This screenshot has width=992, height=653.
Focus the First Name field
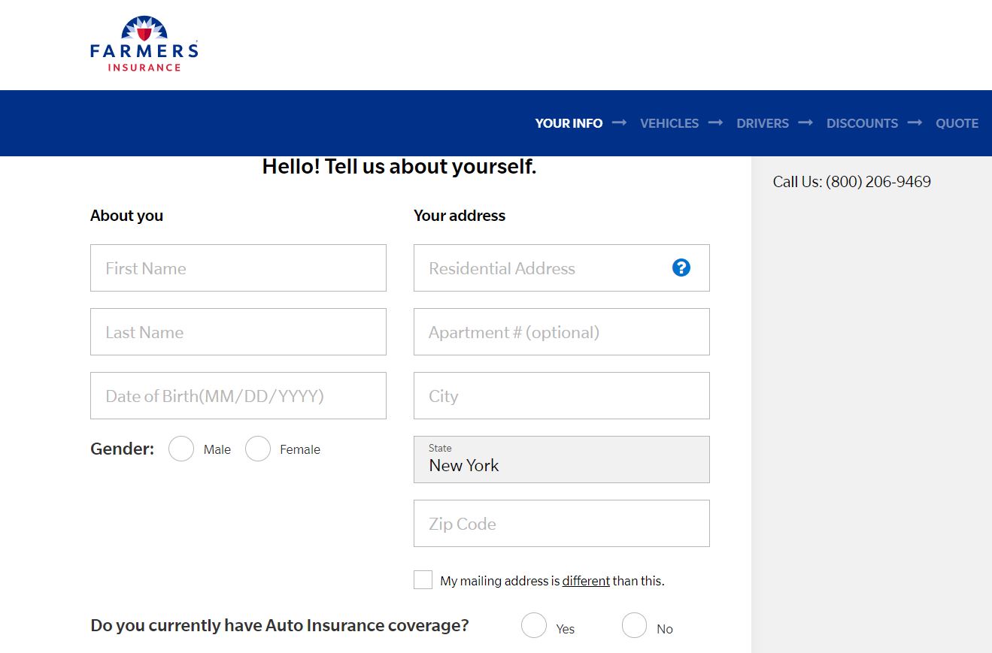pos(238,268)
